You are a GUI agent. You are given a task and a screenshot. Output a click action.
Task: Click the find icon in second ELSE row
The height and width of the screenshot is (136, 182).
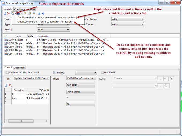[166, 86]
